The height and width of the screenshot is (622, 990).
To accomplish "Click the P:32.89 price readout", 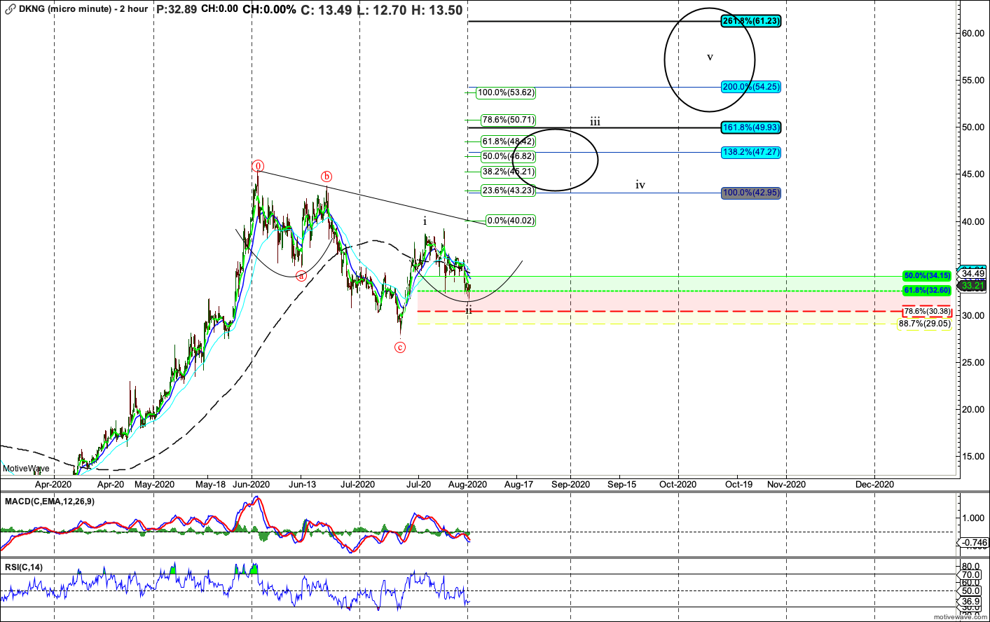I will click(x=177, y=9).
